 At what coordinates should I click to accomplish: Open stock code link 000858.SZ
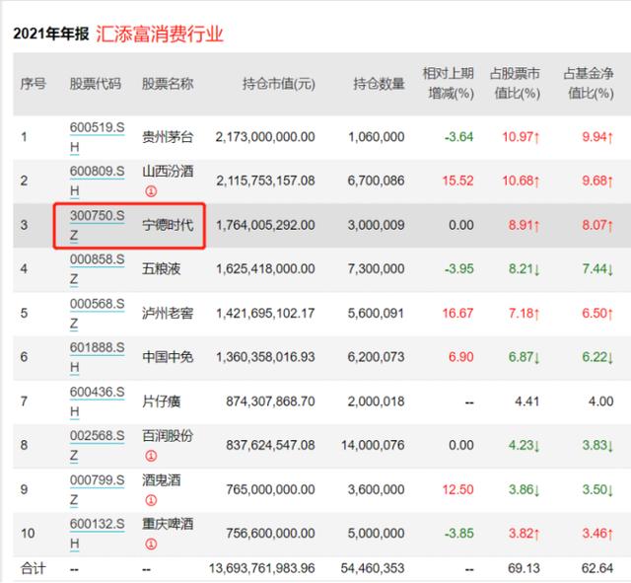click(97, 269)
